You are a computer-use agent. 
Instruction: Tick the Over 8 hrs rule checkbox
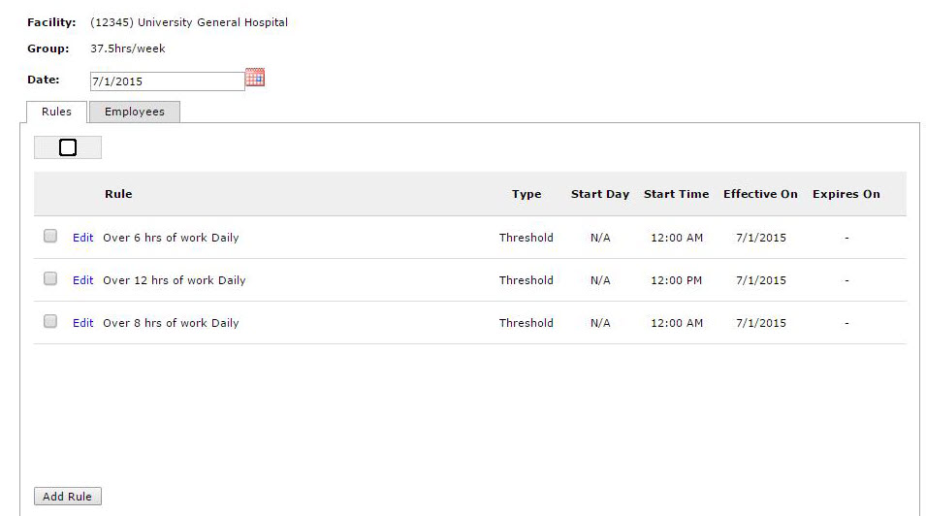(x=50, y=322)
